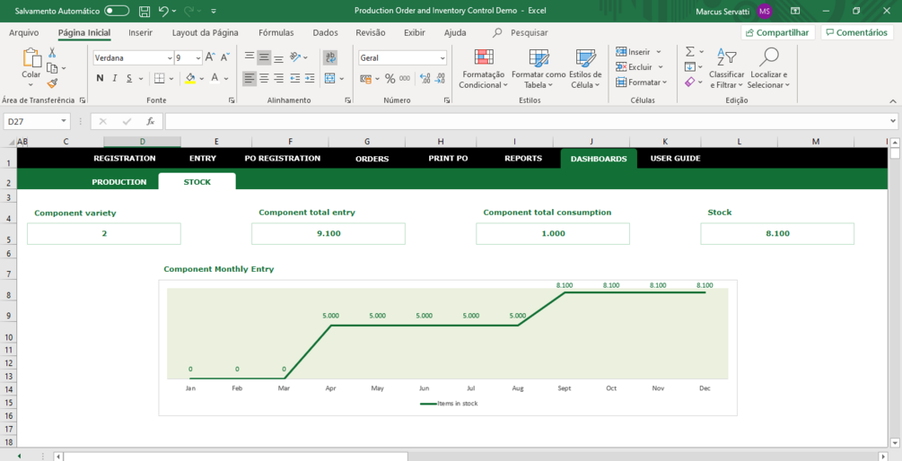This screenshot has width=902, height=461.
Task: Toggle the Salvamento Automático switch
Action: tap(117, 11)
